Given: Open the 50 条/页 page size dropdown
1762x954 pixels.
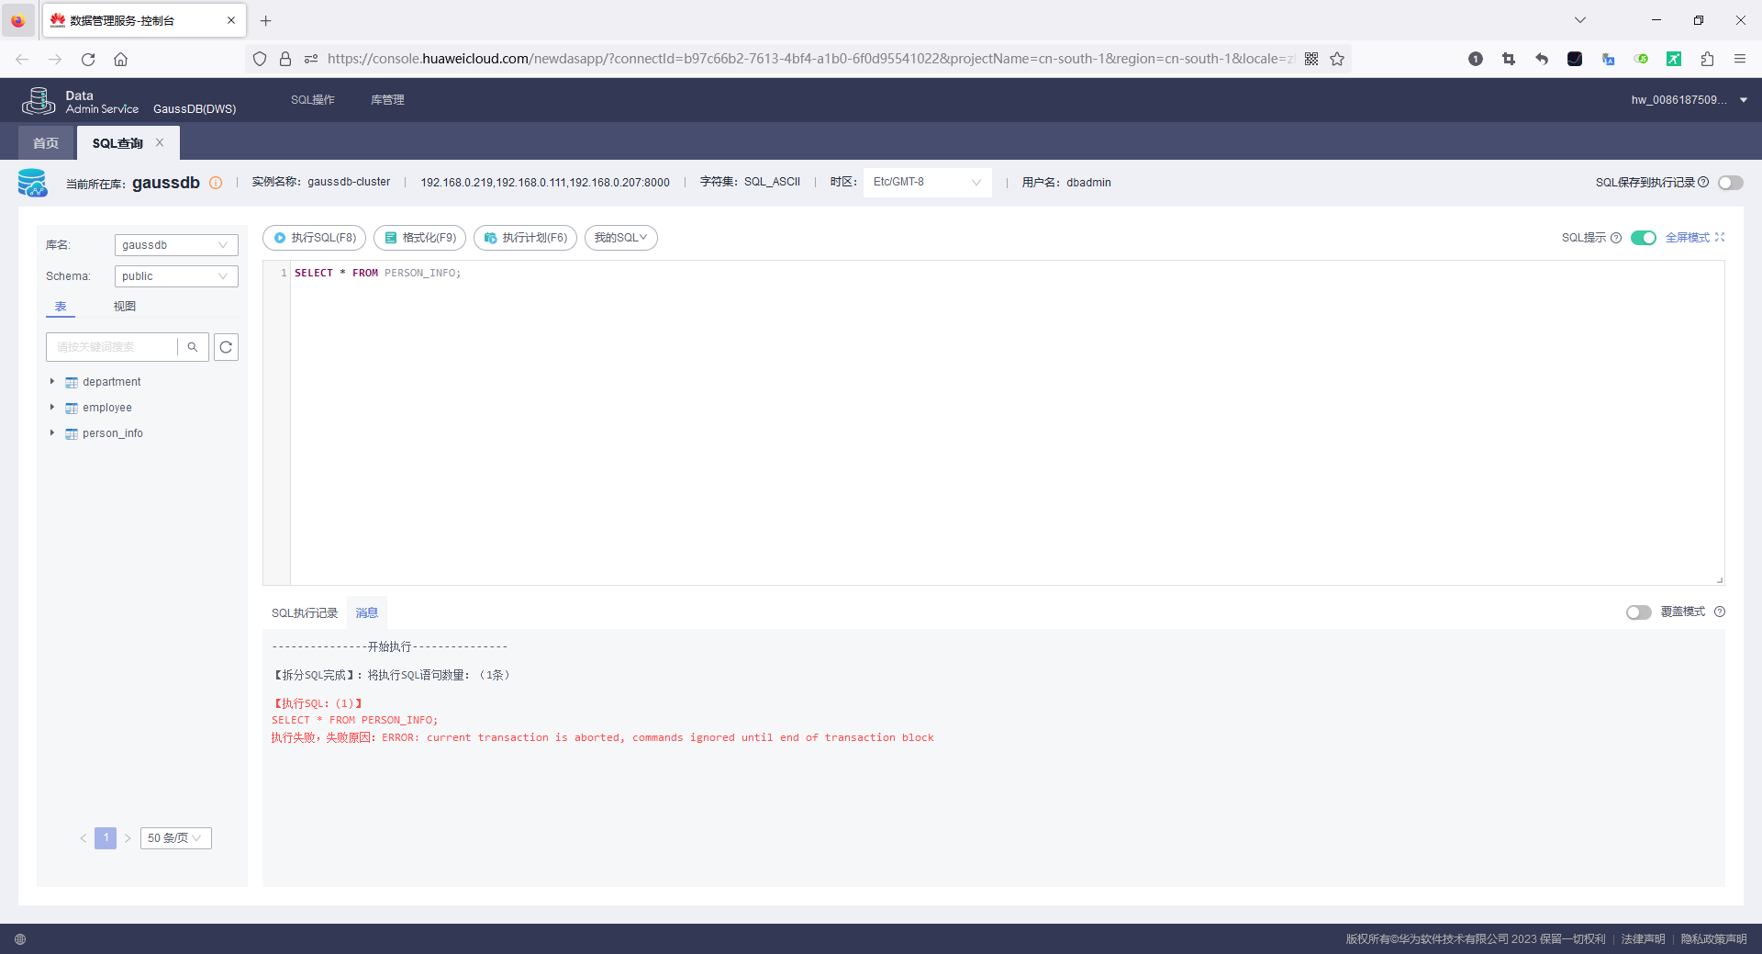Looking at the screenshot, I should click(x=176, y=838).
